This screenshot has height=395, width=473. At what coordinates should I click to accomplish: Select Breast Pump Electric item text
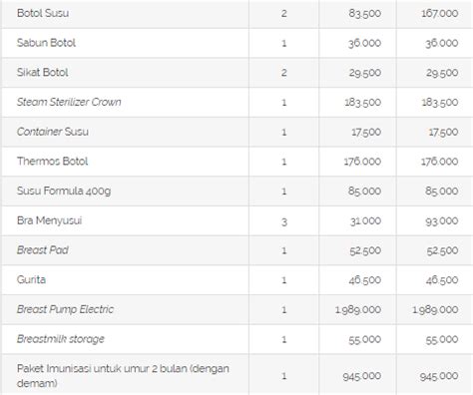[x=65, y=309]
